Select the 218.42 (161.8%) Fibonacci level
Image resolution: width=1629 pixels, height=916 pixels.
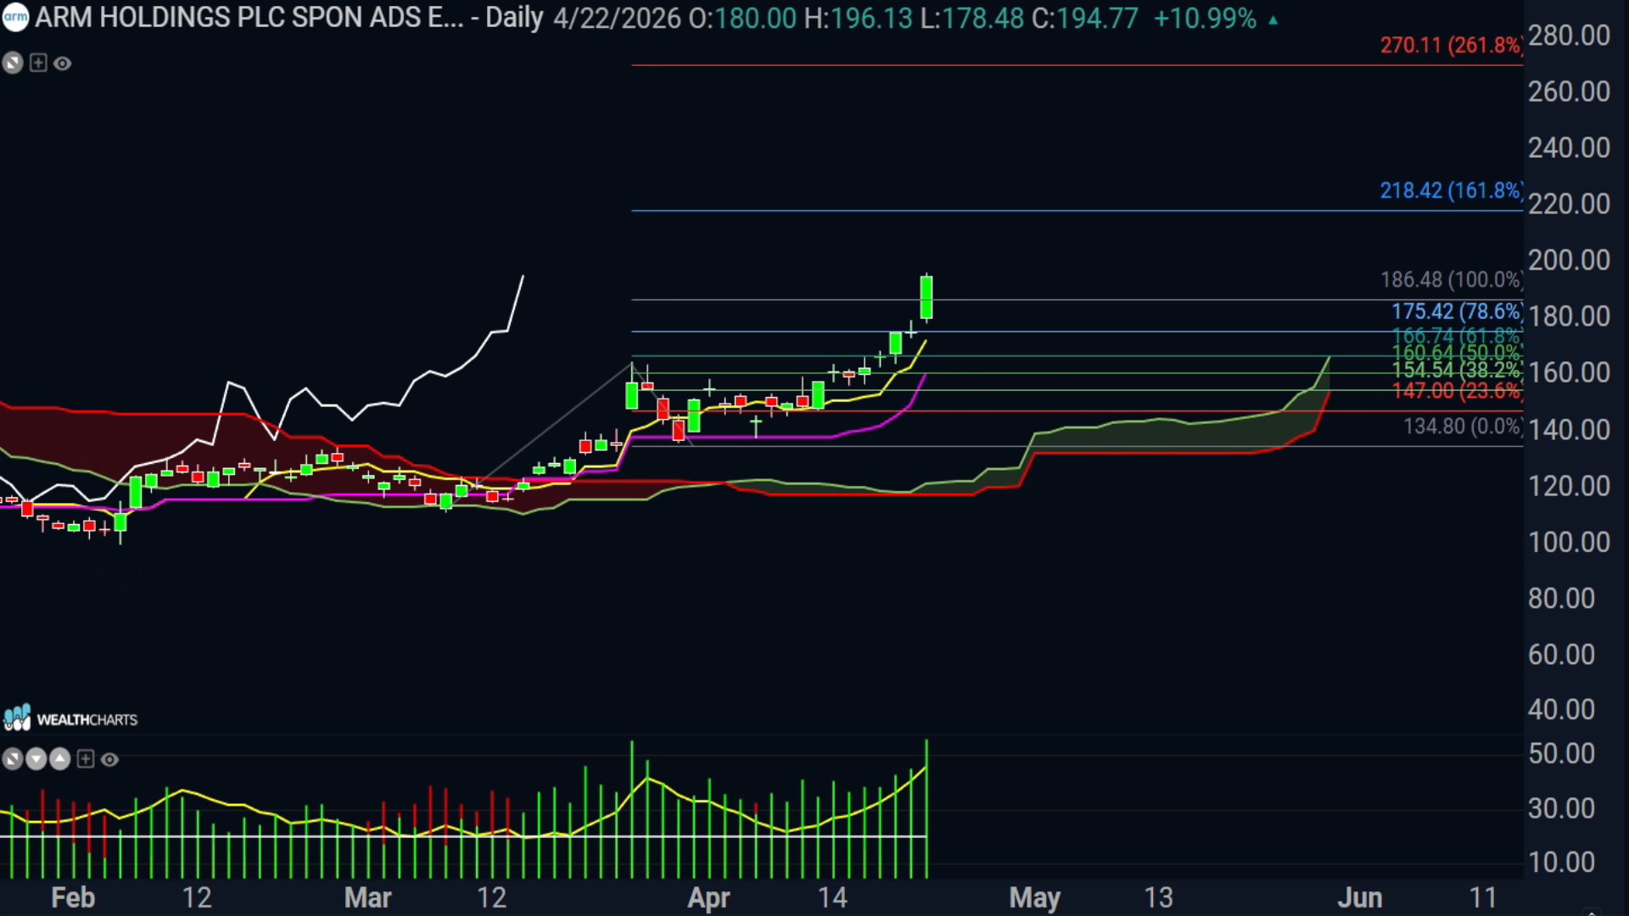click(1451, 191)
